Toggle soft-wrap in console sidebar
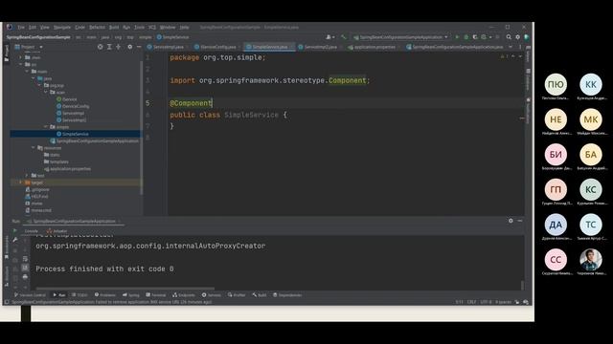This screenshot has width=613, height=344. point(25,259)
